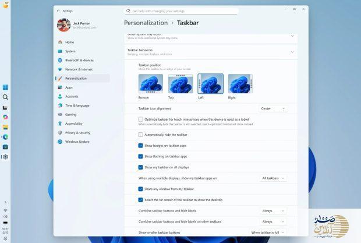Minimize the Settings window
361x243 pixels.
coord(285,9)
